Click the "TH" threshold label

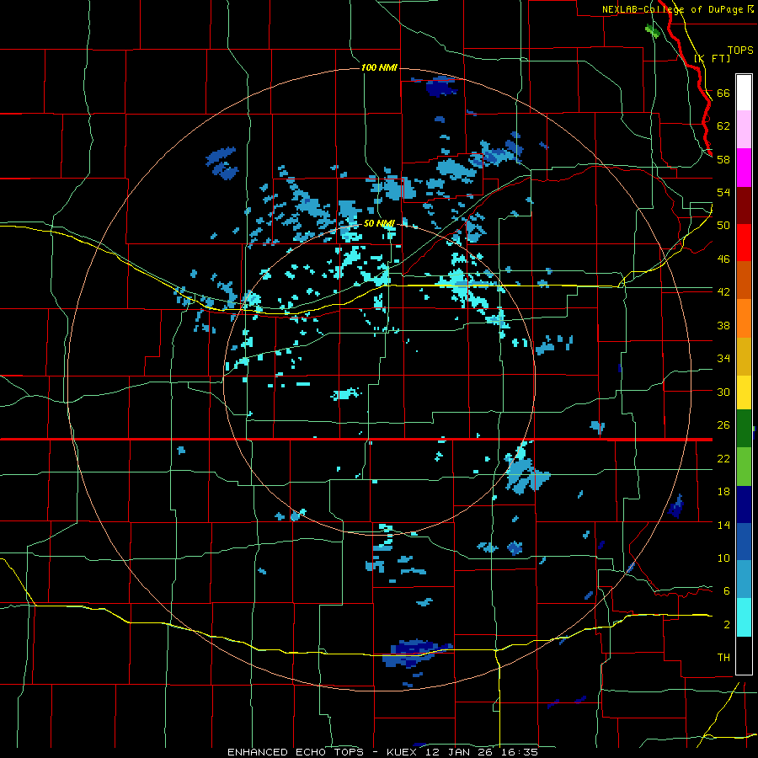coord(723,658)
